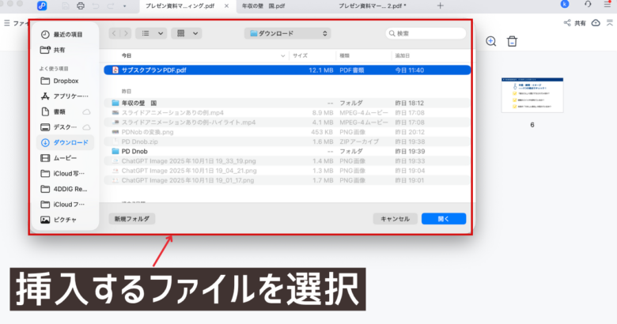Image resolution: width=617 pixels, height=324 pixels.
Task: Click the 検索 search field
Action: [x=426, y=33]
